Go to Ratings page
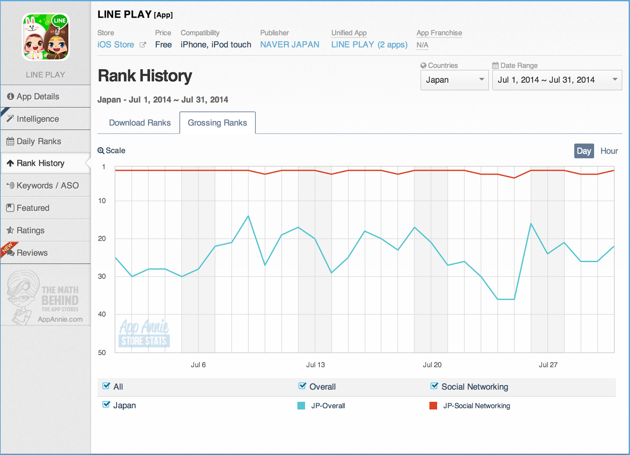 pyautogui.click(x=46, y=230)
